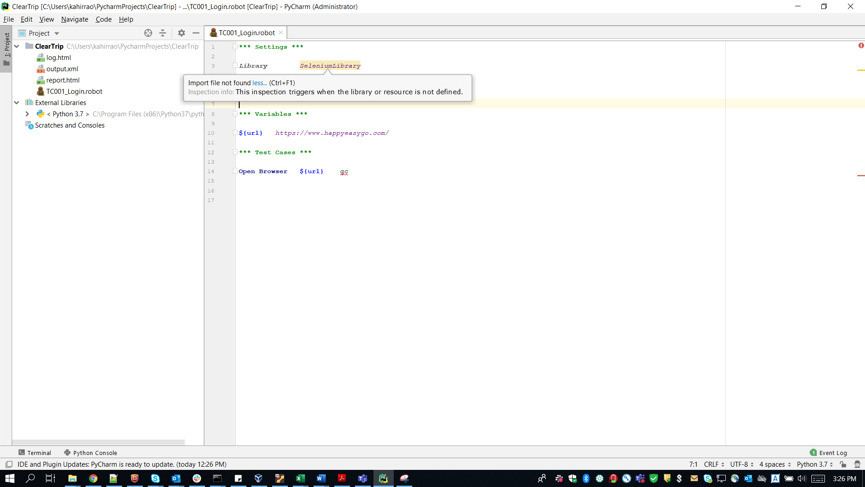865x487 pixels.
Task: Click the red error stripe marker
Action: click(x=861, y=175)
